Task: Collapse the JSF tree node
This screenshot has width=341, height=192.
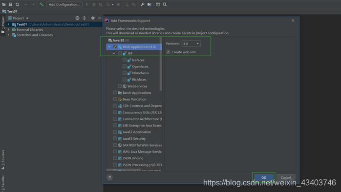Action: (114, 53)
